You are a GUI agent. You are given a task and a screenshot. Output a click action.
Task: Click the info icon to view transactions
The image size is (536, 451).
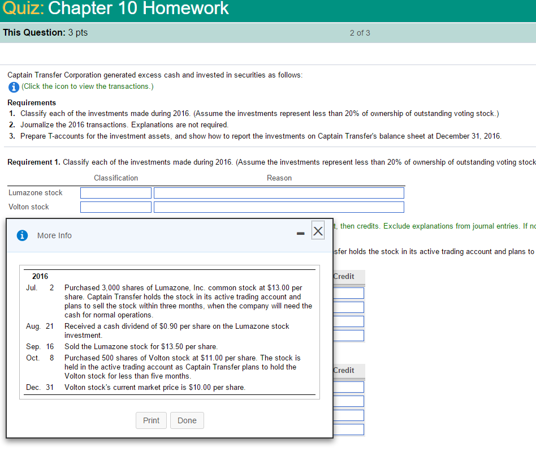[12, 87]
